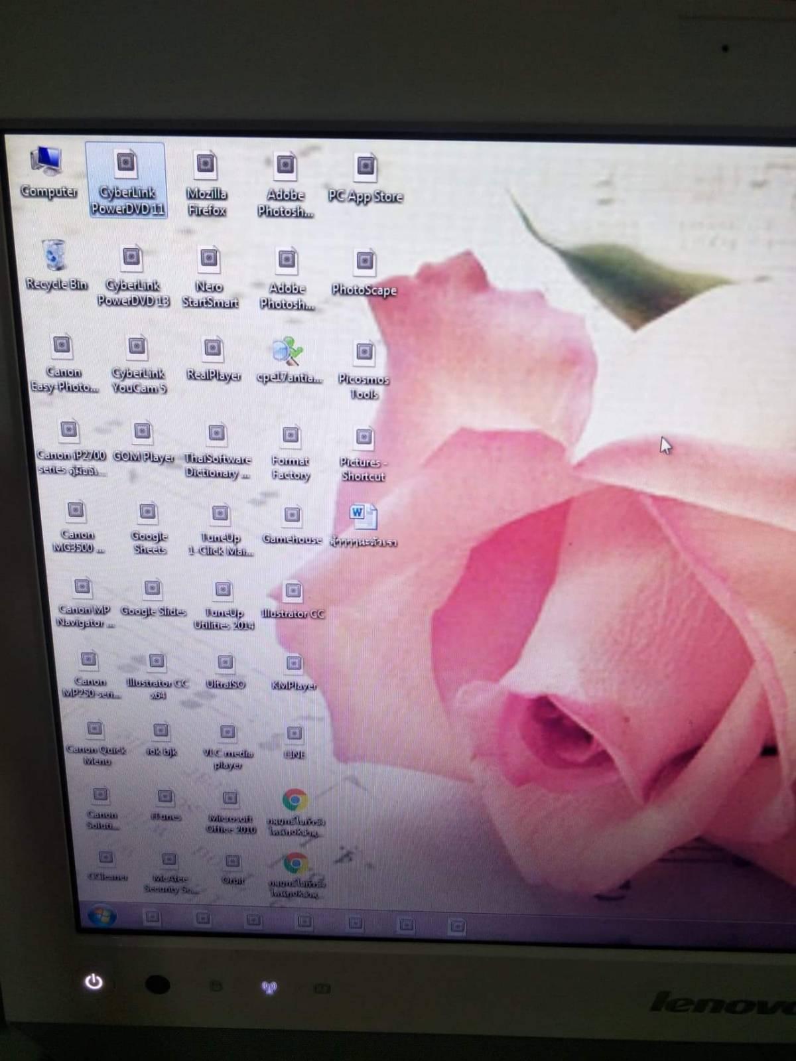The height and width of the screenshot is (1061, 796).
Task: Open the Windows Start menu orb
Action: tap(101, 916)
